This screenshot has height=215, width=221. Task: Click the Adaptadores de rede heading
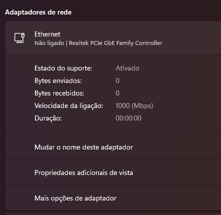(x=38, y=12)
